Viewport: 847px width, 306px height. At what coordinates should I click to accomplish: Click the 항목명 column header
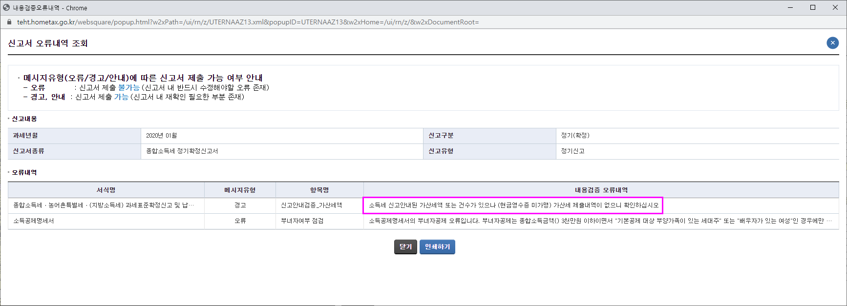(319, 190)
